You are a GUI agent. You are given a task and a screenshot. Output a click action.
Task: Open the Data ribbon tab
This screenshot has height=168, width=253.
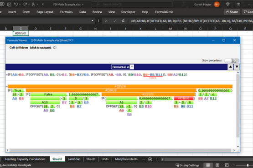(x=83, y=12)
